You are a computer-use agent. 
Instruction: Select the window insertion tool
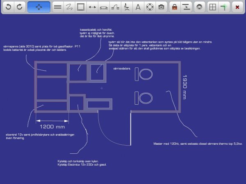(x=104, y=7)
